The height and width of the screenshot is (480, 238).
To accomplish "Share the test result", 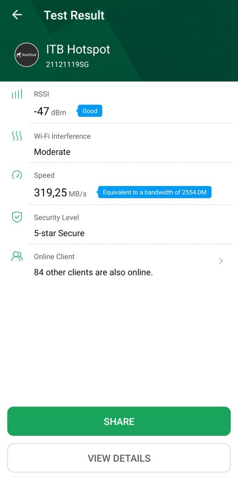I will pos(119,421).
